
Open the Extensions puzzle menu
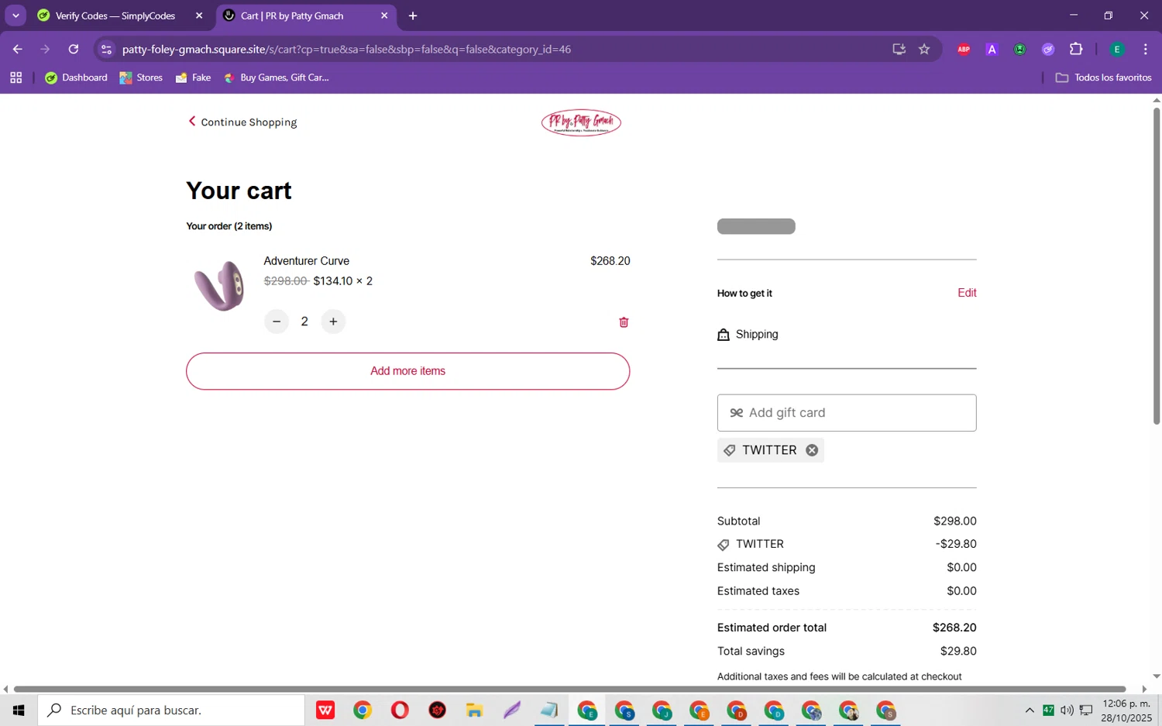tap(1076, 49)
